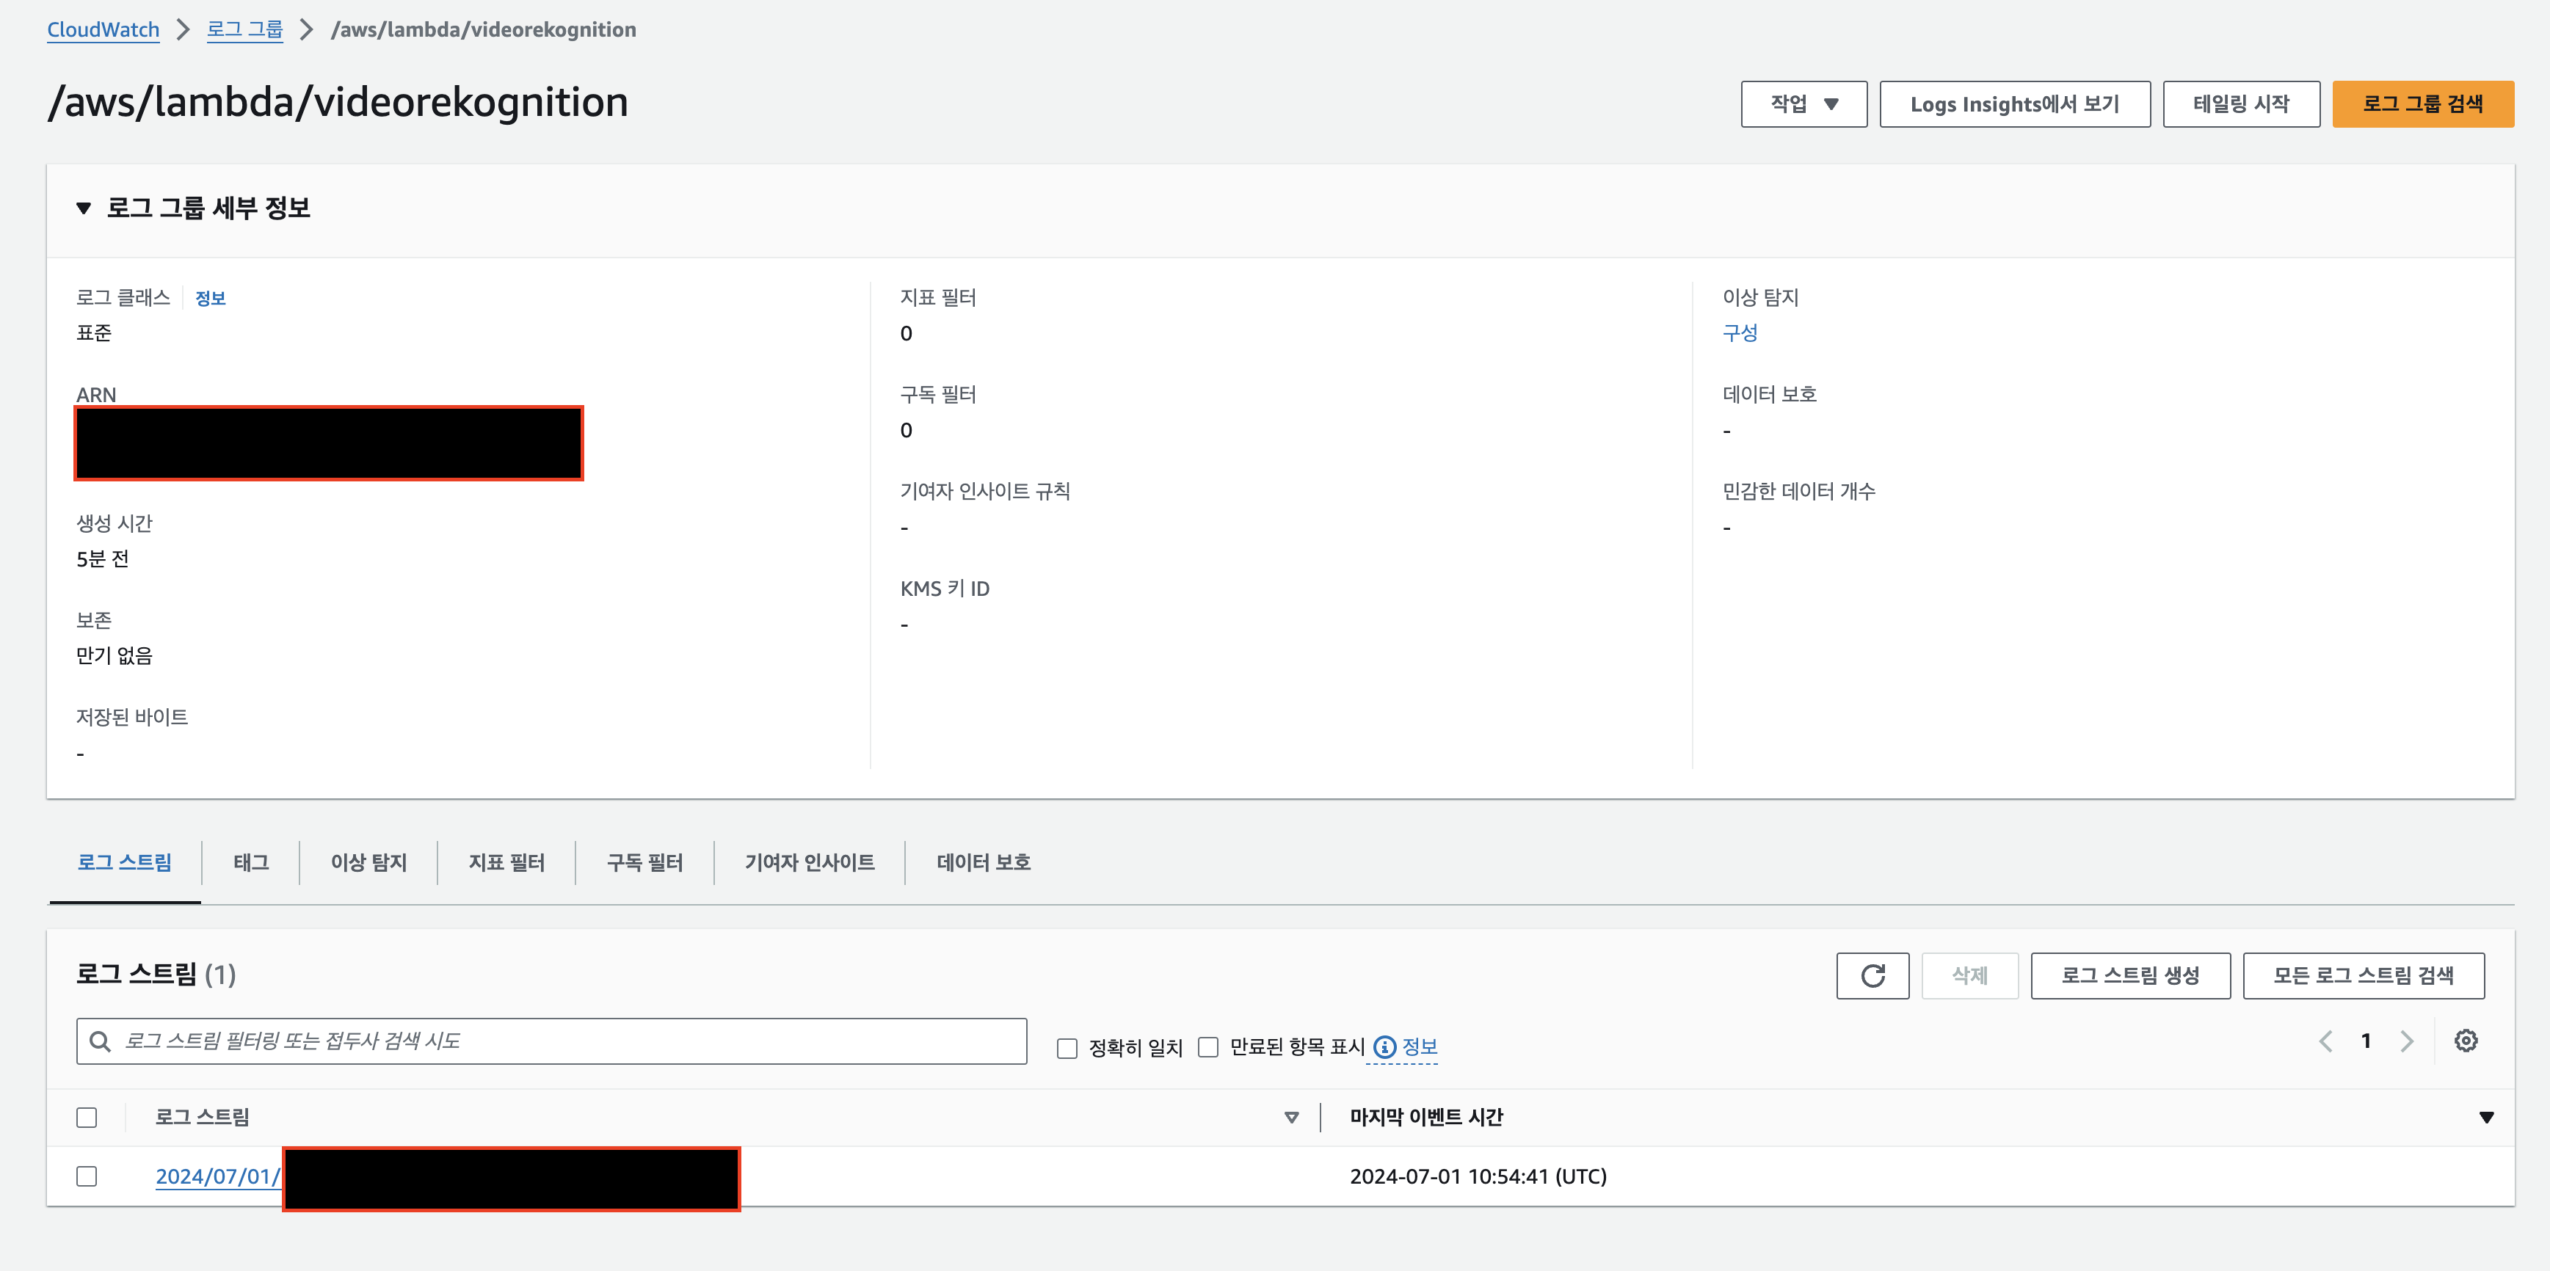Click the search magnifier icon
Image resolution: width=2550 pixels, height=1271 pixels.
(100, 1041)
